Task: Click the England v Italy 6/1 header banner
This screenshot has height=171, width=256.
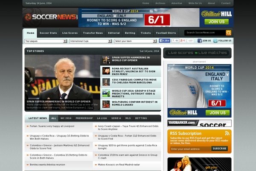Action: (139, 18)
